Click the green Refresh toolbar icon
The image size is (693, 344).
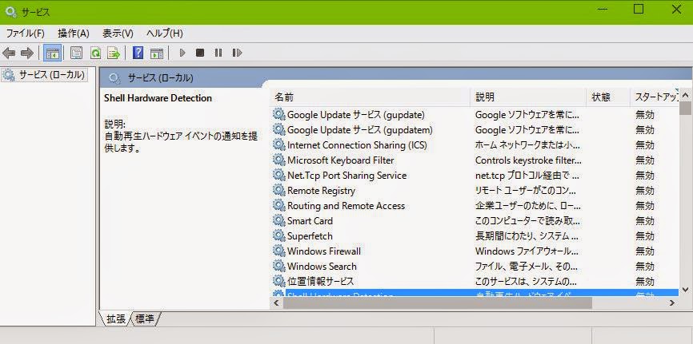95,53
